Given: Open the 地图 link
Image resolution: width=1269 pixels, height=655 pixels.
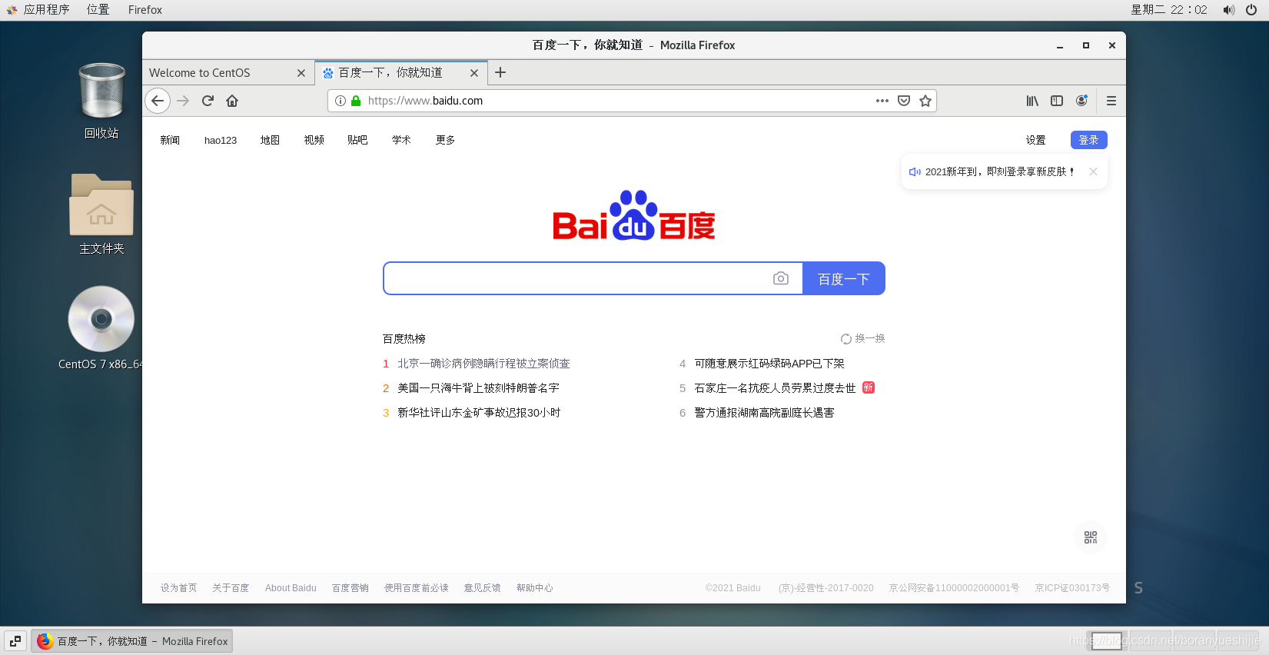Looking at the screenshot, I should (270, 140).
